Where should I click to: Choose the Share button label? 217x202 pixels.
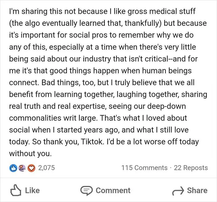coord(197,191)
